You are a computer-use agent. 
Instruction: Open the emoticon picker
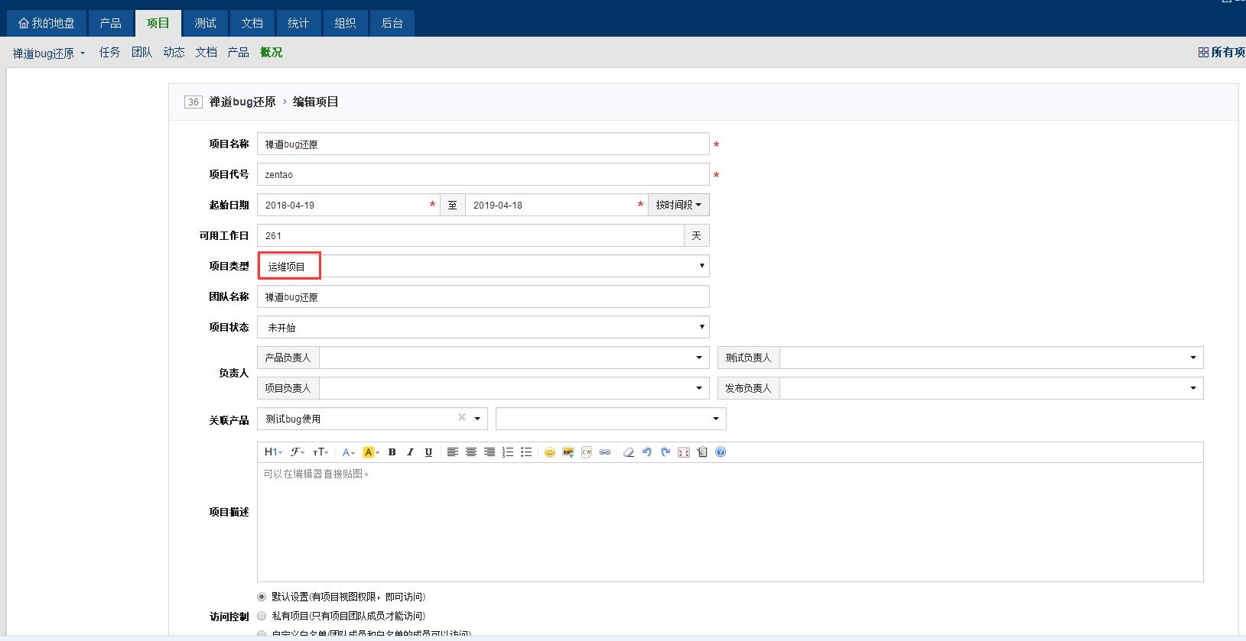[549, 452]
